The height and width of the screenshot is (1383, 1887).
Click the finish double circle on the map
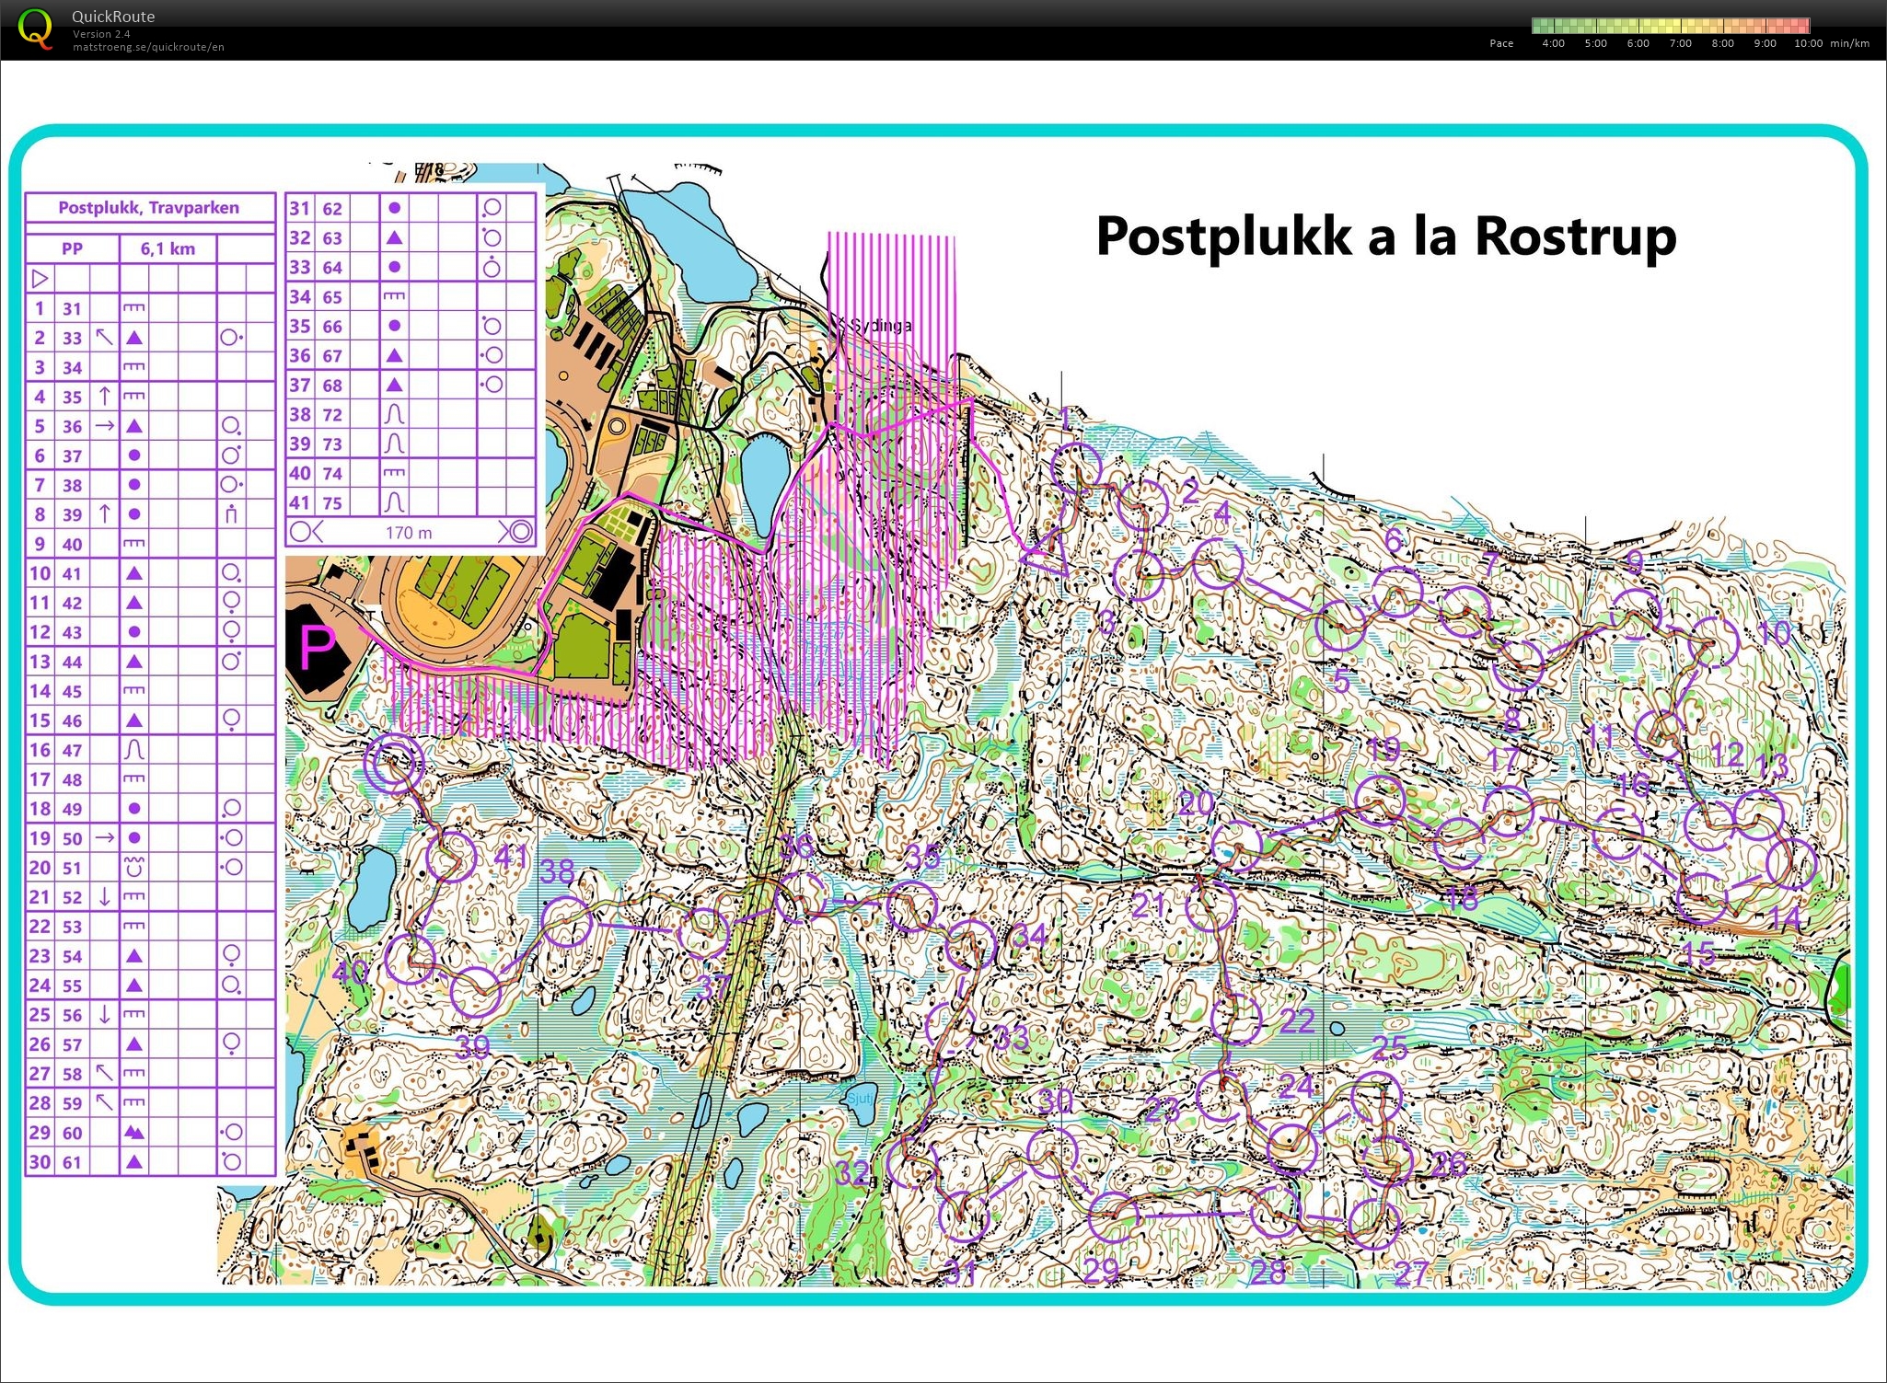coord(394,764)
